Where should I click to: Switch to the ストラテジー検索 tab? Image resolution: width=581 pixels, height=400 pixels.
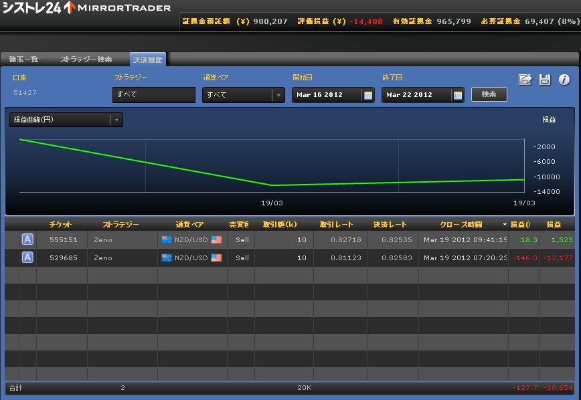tap(86, 60)
